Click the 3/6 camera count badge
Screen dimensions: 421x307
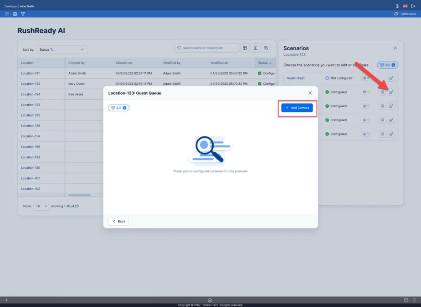point(119,108)
